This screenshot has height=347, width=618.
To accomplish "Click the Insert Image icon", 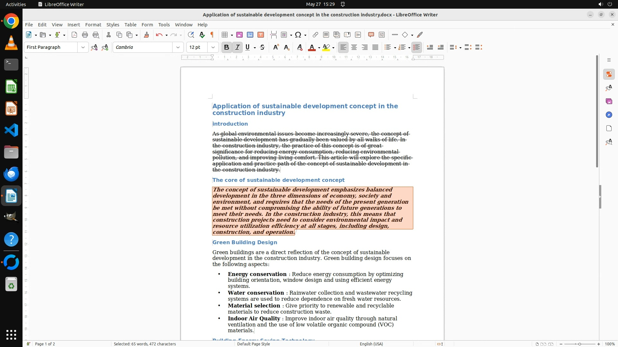I will click(239, 35).
